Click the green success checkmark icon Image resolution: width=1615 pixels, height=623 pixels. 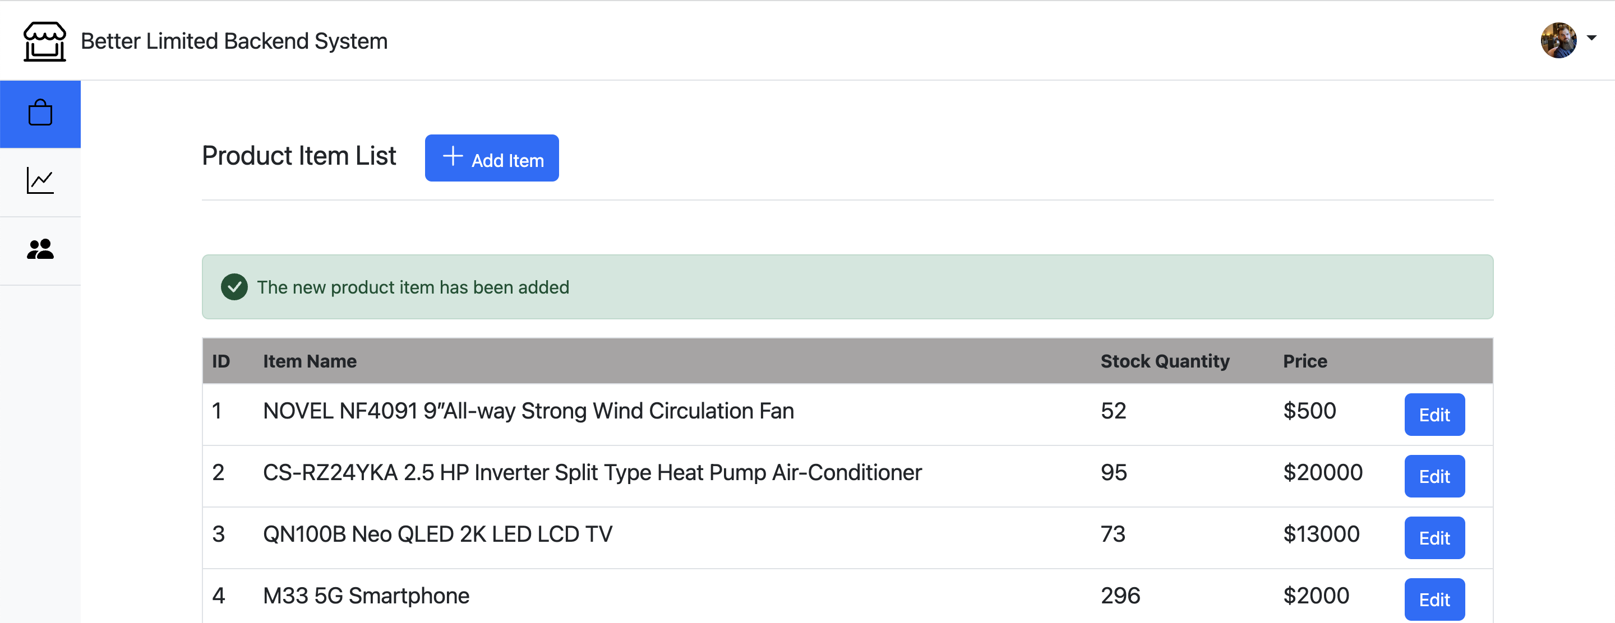click(234, 287)
